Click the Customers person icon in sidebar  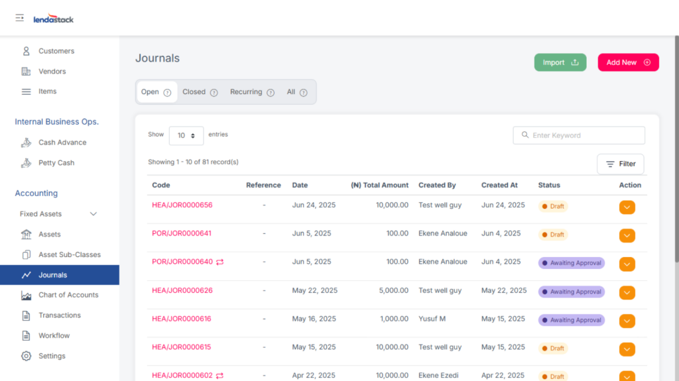(x=27, y=51)
